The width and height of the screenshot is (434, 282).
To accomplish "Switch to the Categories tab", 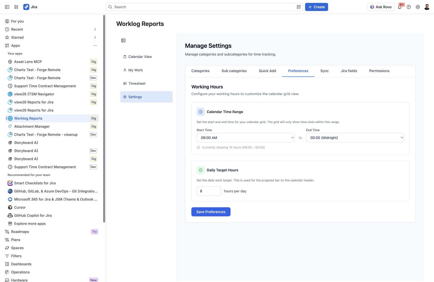I will 200,71.
